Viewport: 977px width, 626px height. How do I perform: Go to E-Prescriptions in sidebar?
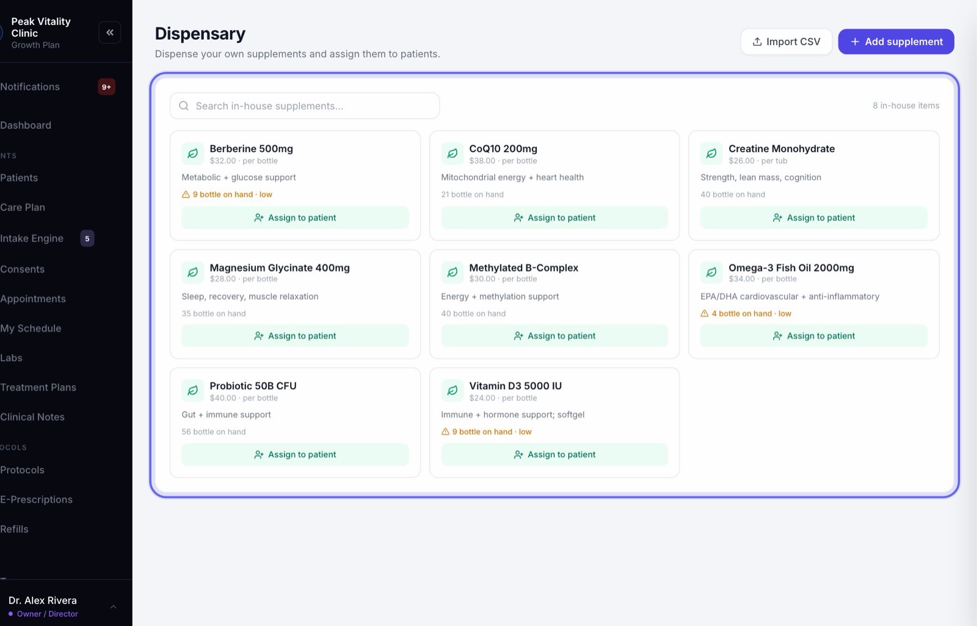point(37,500)
